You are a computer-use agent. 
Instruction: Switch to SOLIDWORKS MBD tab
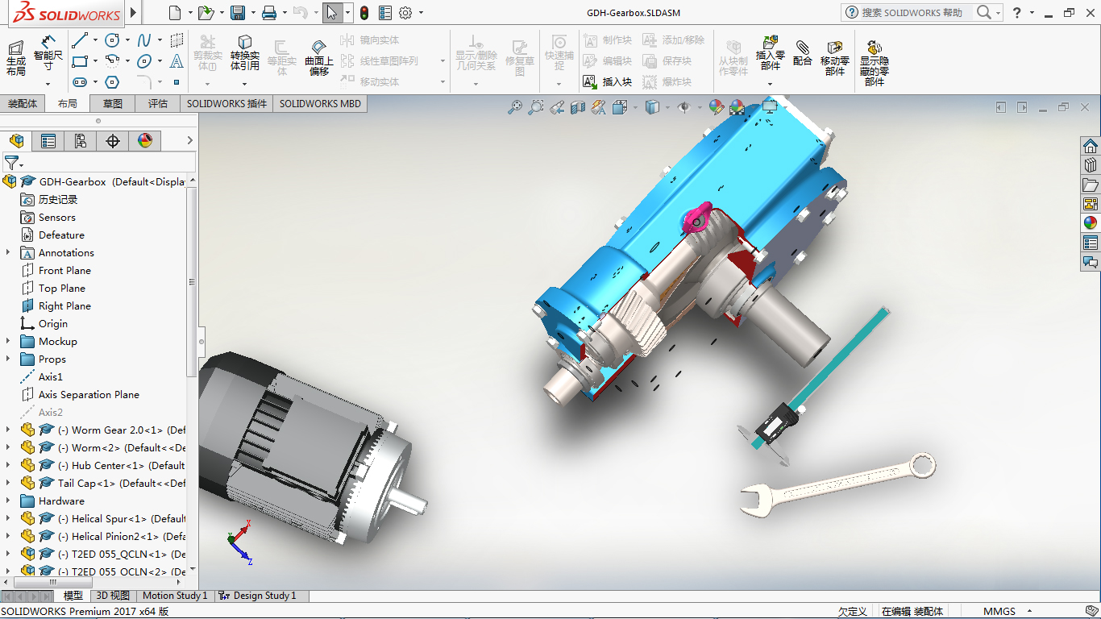tap(320, 103)
